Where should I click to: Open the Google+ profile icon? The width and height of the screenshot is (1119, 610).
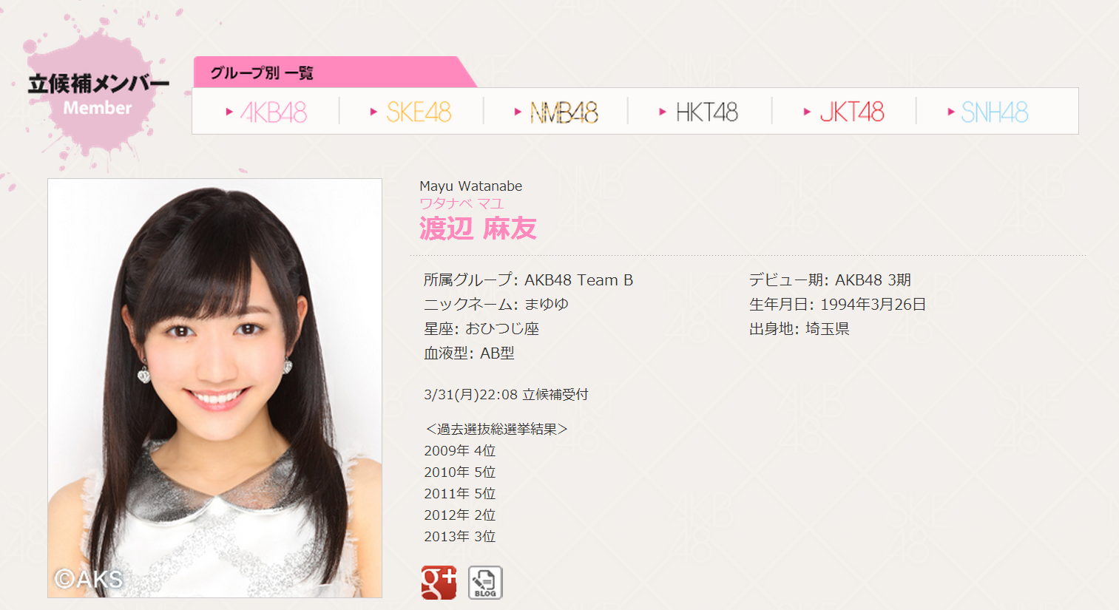(439, 583)
